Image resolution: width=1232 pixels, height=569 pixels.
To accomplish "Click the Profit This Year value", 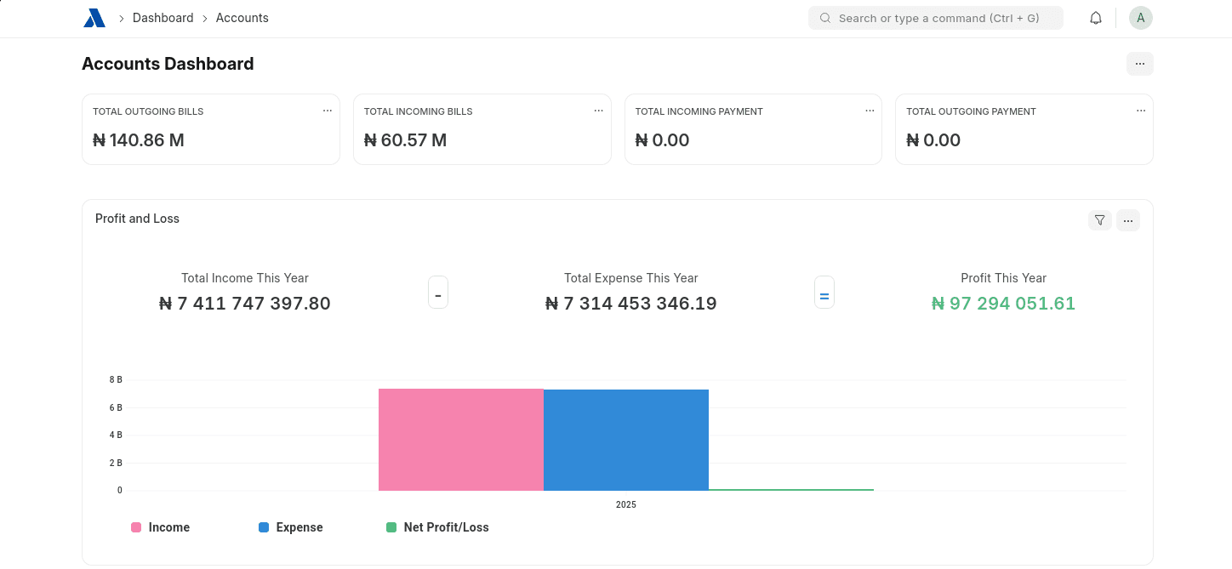I will 1003,303.
